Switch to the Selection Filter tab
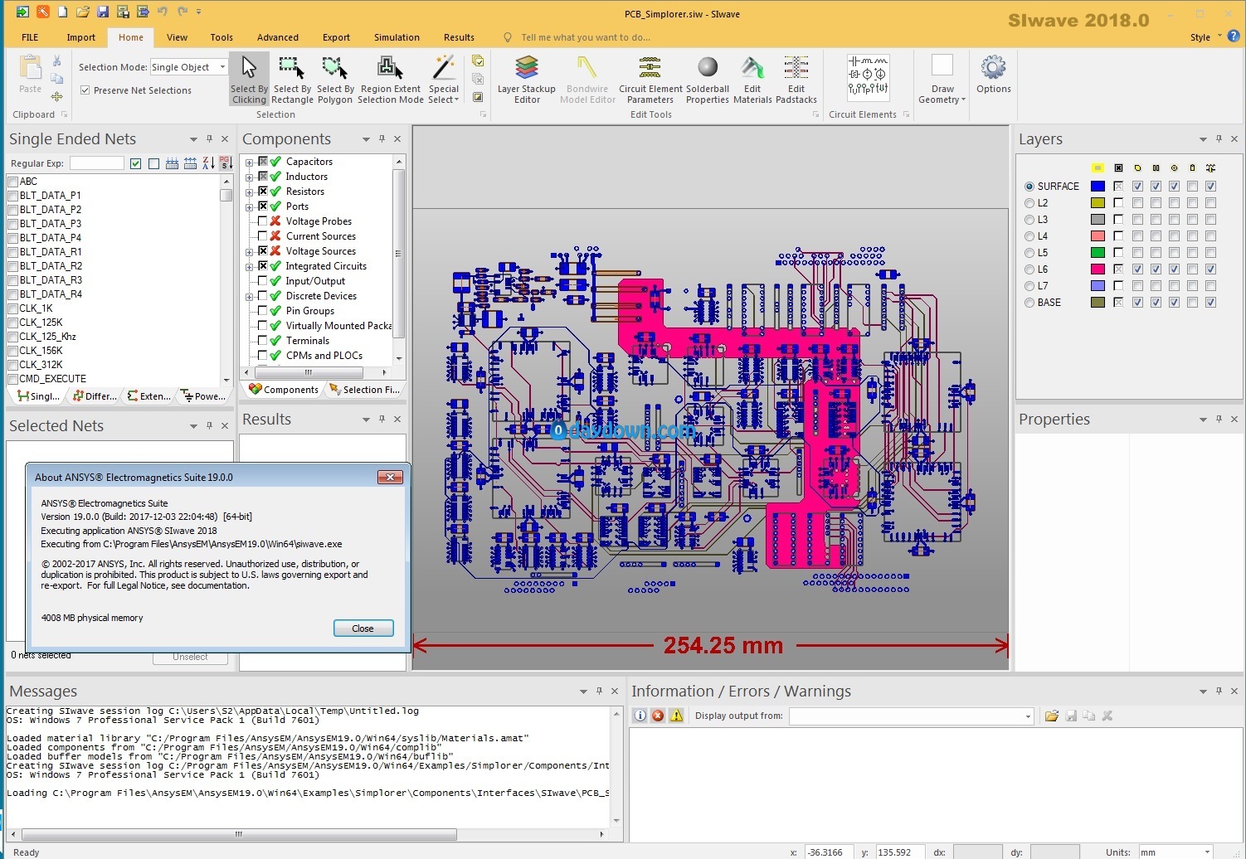 [x=365, y=390]
